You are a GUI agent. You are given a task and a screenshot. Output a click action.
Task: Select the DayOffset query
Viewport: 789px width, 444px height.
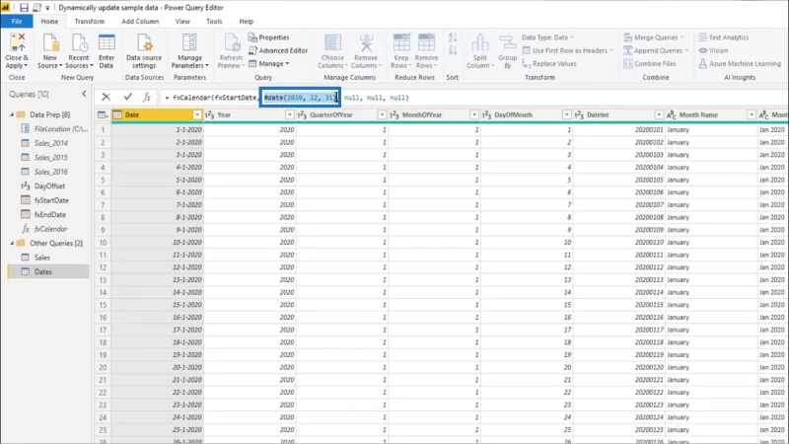[50, 185]
